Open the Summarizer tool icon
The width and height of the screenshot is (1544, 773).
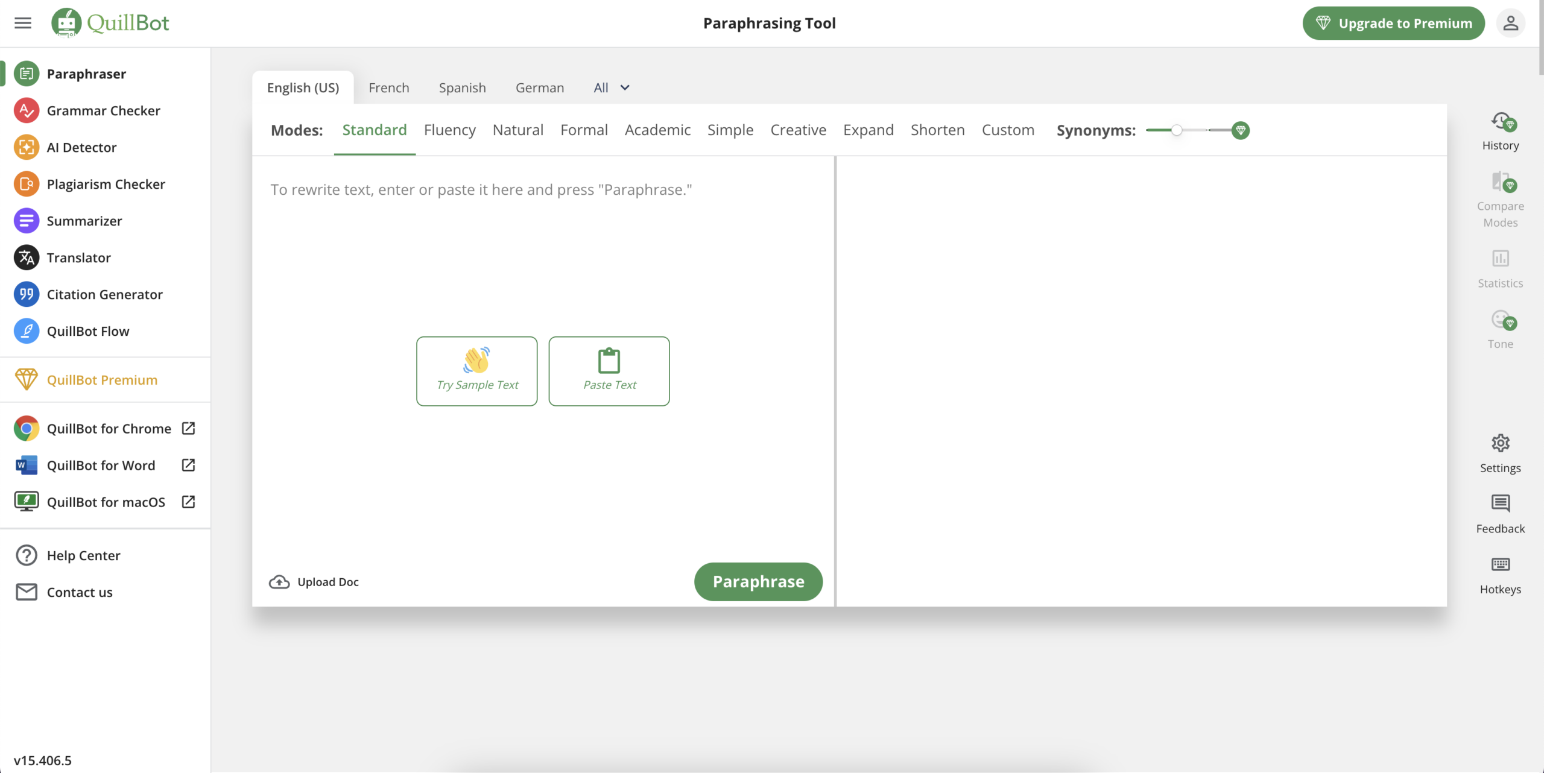(27, 221)
